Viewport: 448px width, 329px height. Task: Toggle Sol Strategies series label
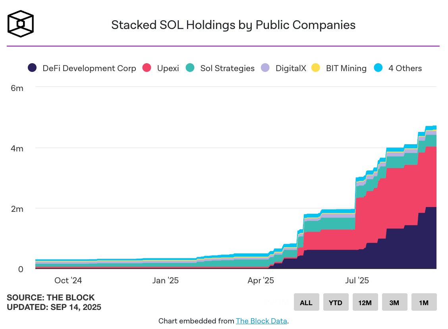(x=227, y=68)
